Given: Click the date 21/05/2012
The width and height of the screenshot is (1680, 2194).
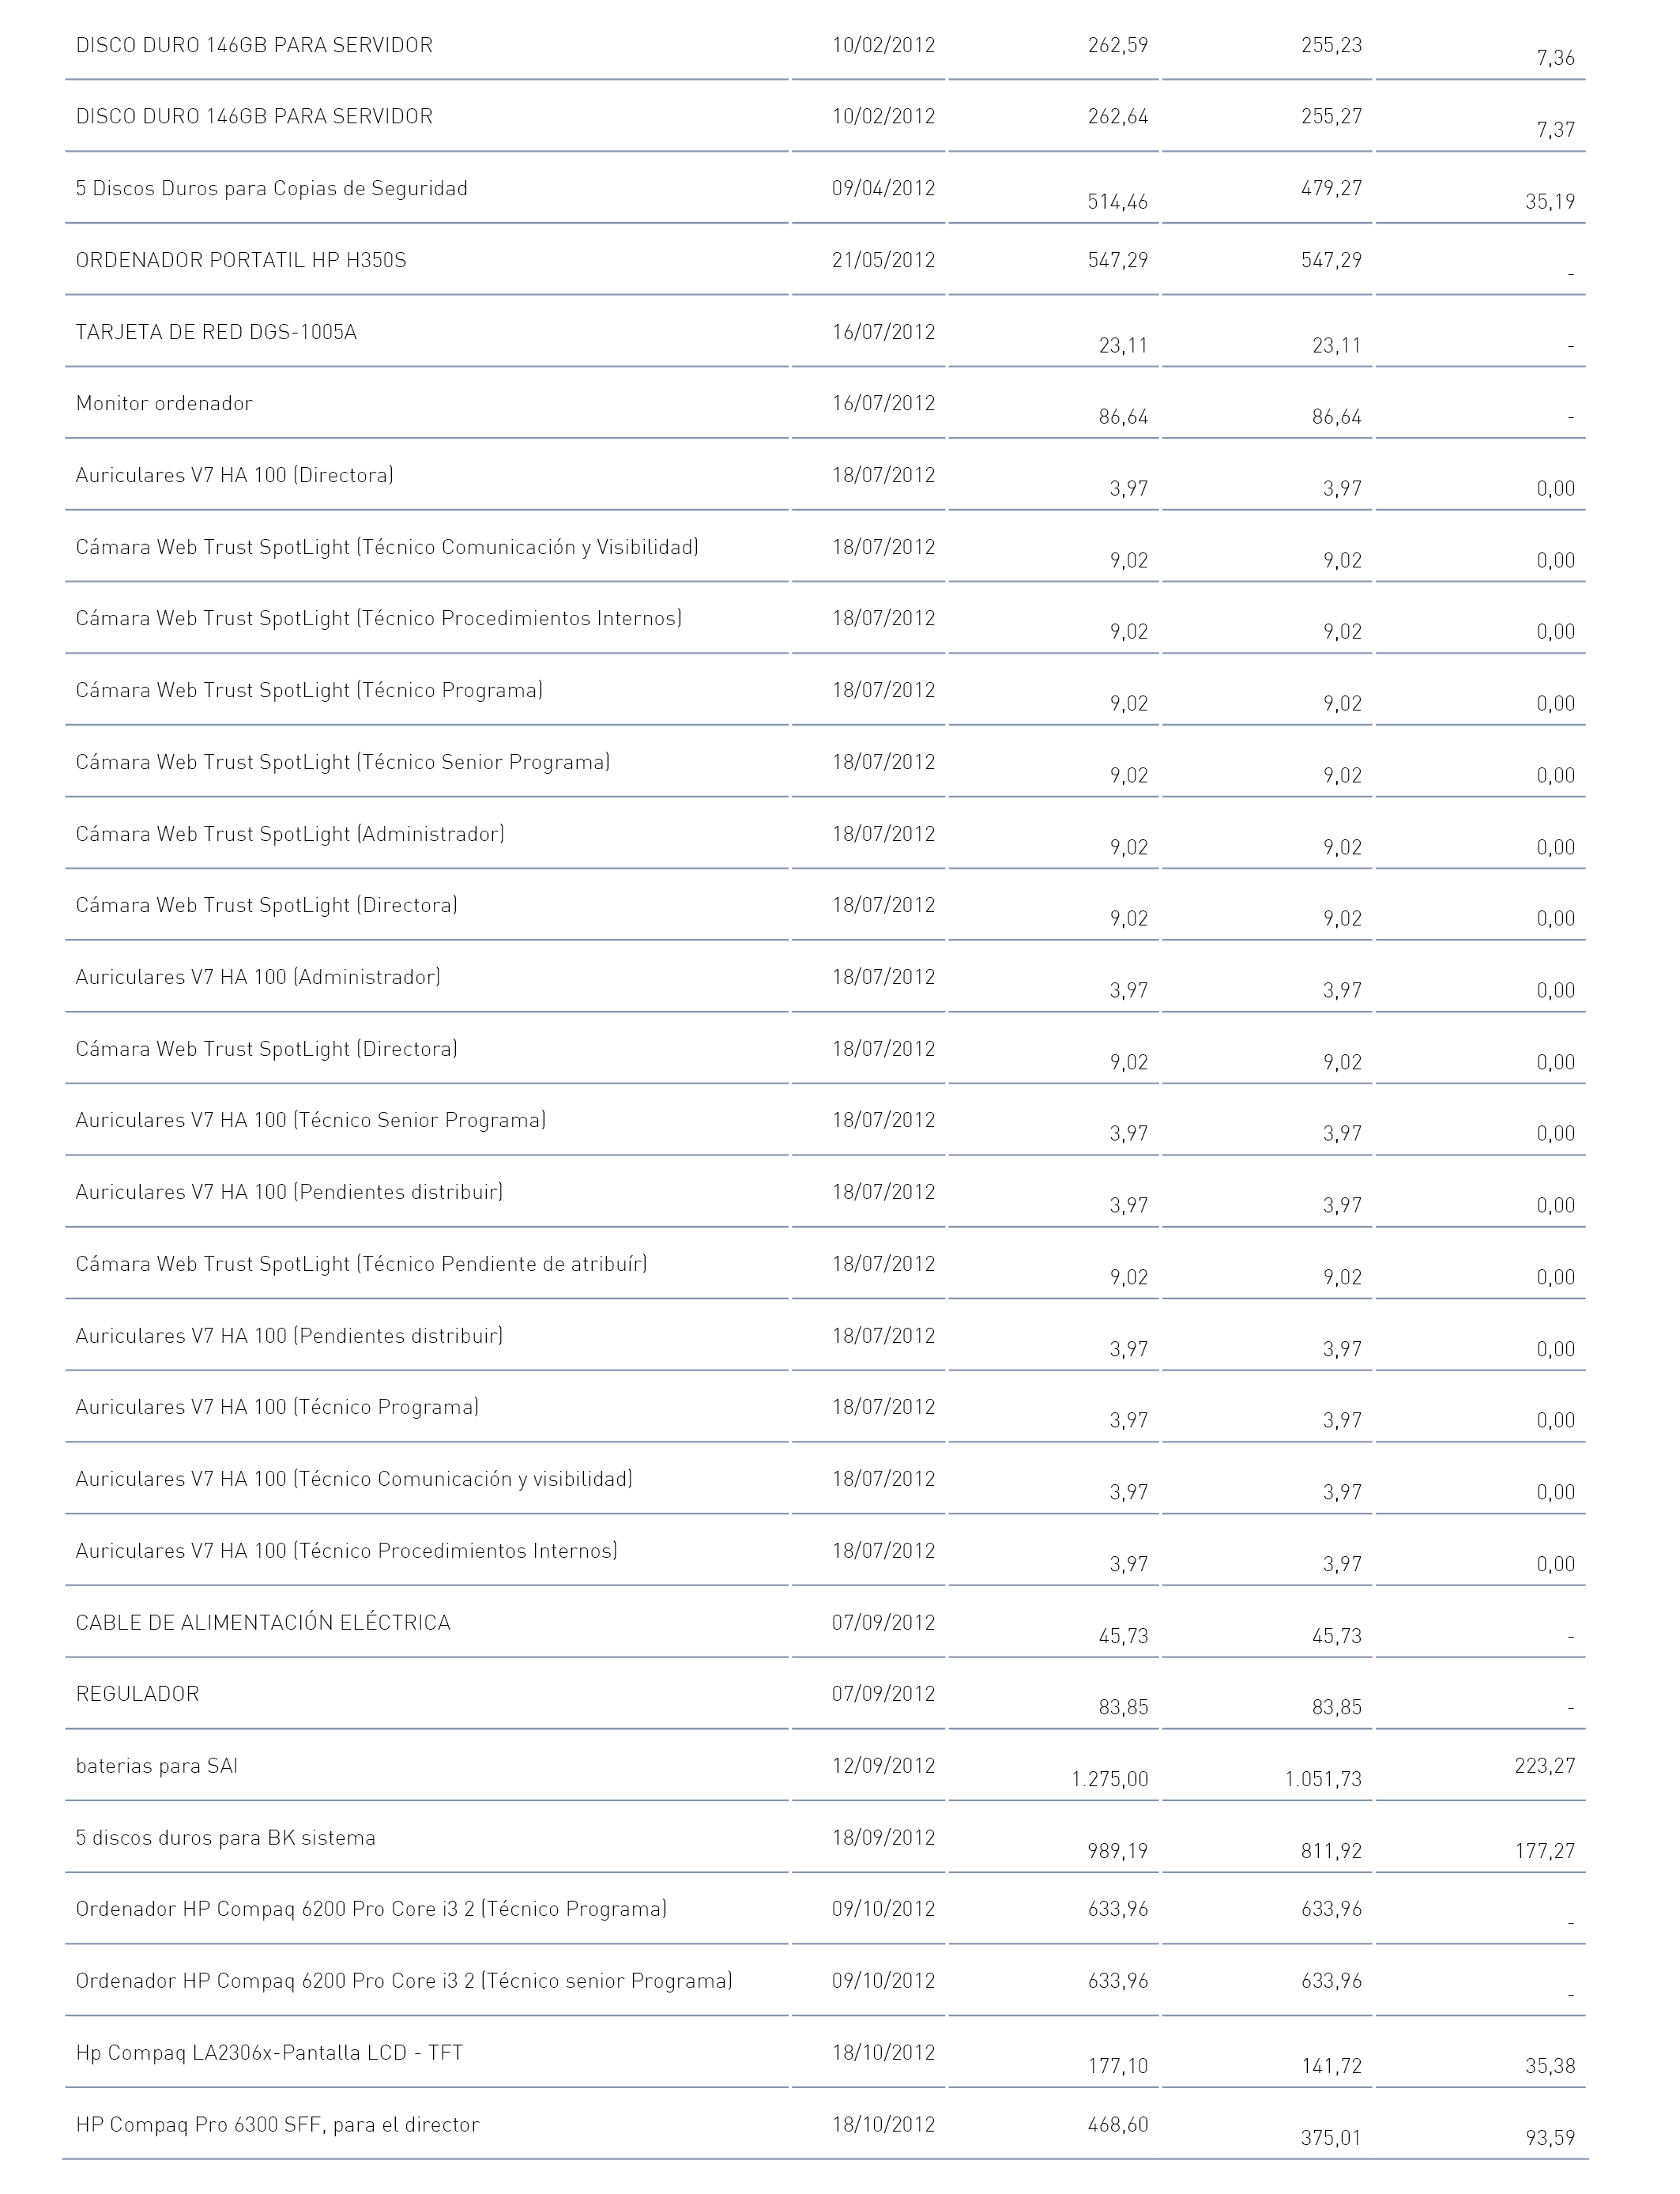Looking at the screenshot, I should tap(884, 260).
